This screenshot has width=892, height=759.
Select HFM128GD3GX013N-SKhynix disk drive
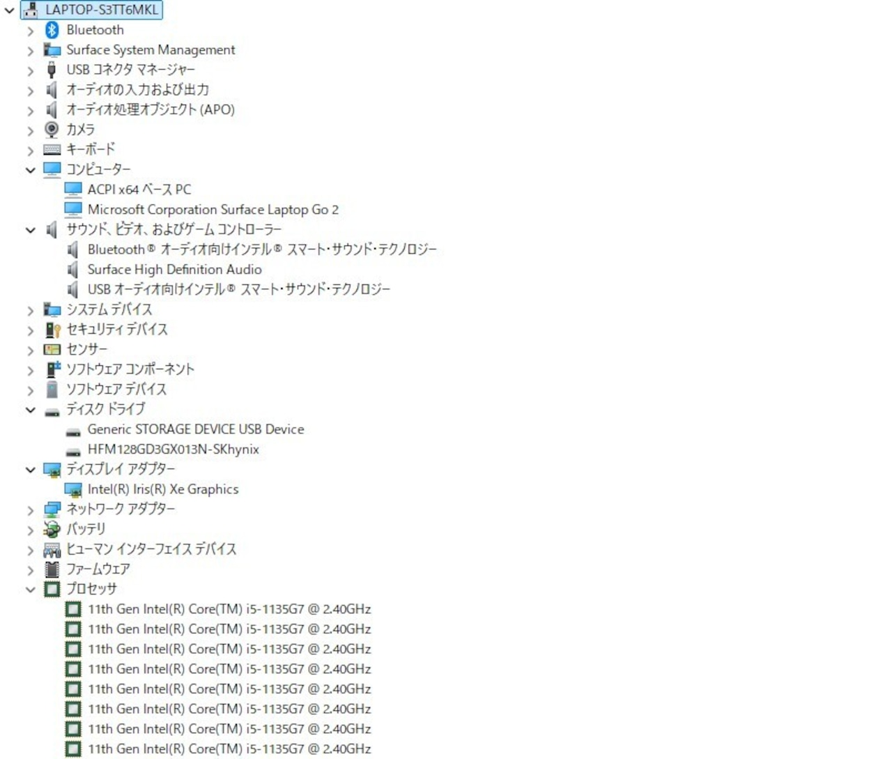click(174, 450)
